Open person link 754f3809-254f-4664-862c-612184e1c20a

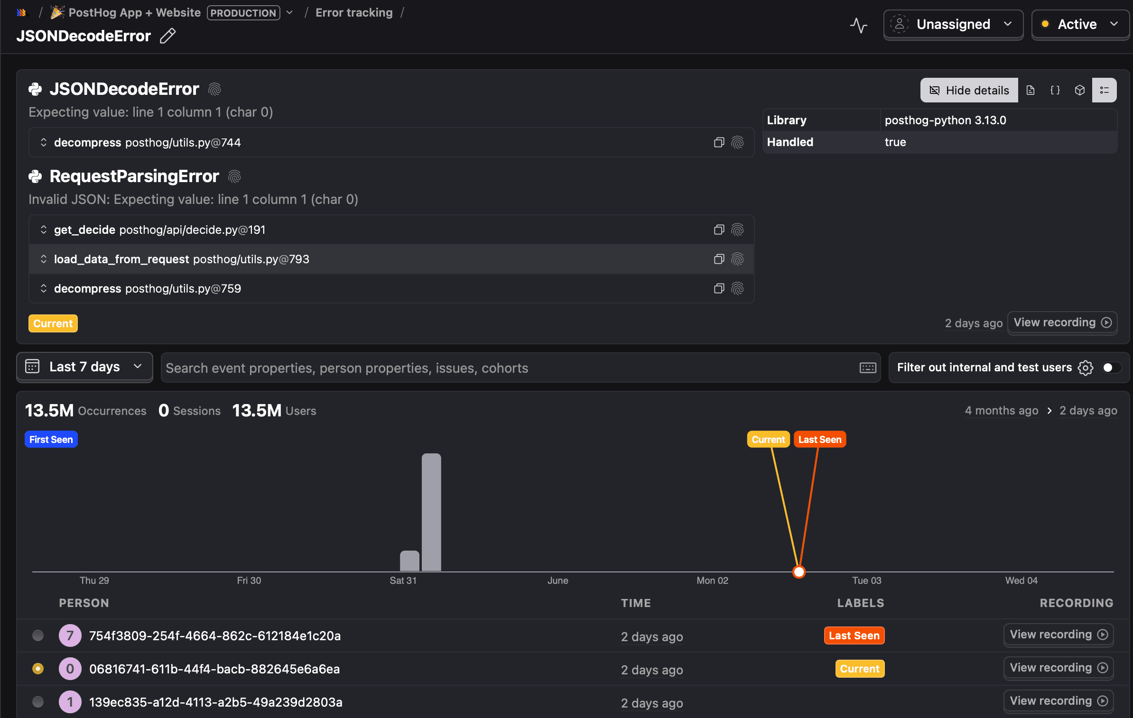point(215,635)
